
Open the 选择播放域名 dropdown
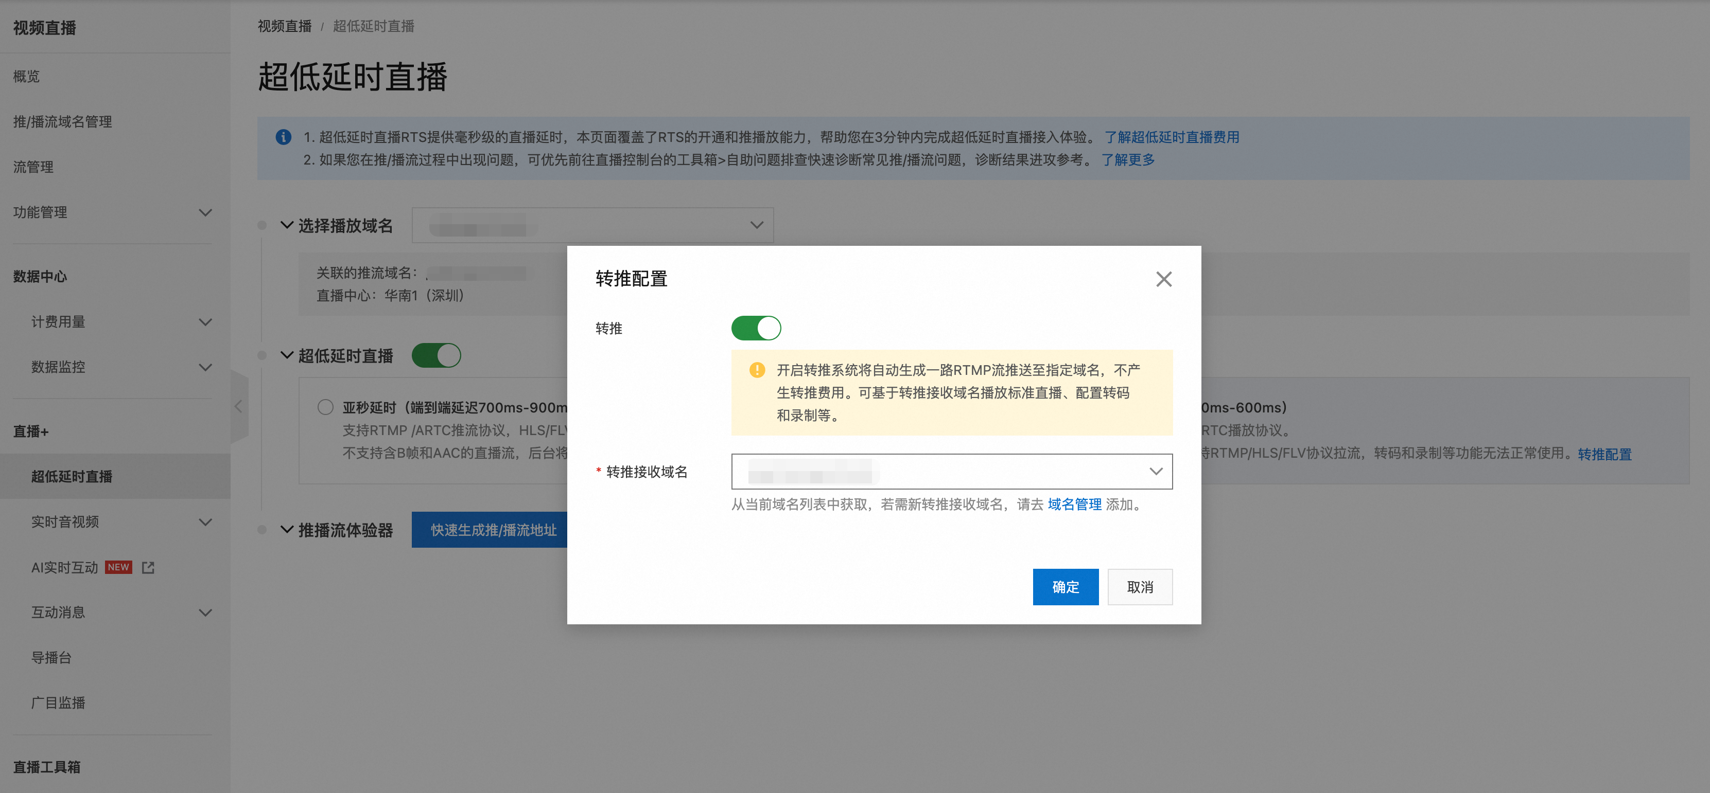click(592, 225)
